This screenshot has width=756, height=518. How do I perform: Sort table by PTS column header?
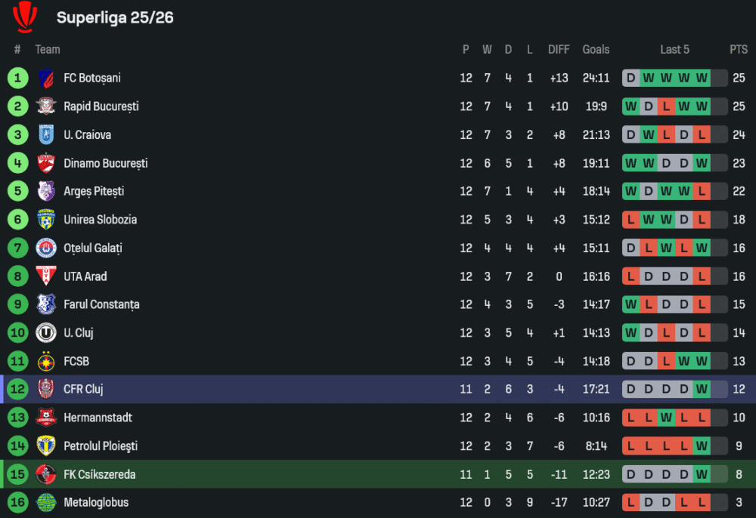[739, 50]
